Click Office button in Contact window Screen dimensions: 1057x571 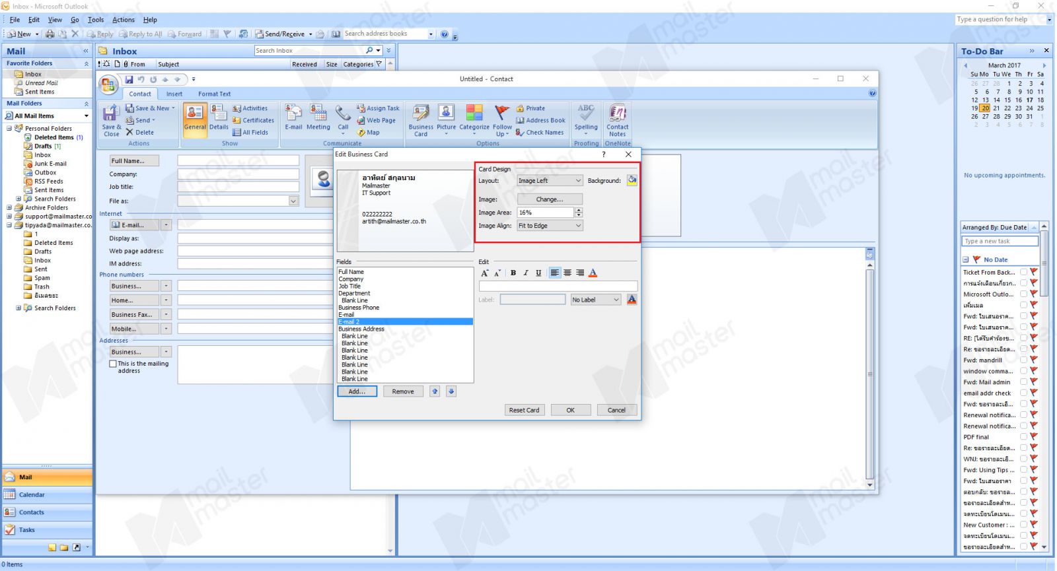point(109,84)
